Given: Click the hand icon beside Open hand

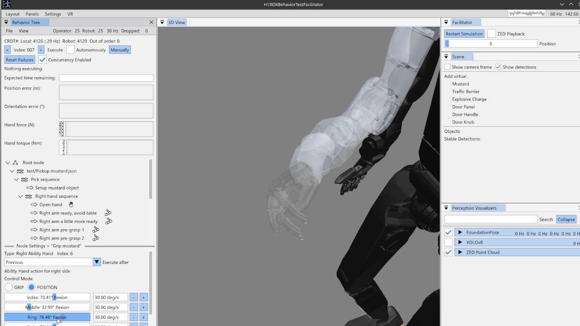Looking at the screenshot, I should (x=71, y=205).
